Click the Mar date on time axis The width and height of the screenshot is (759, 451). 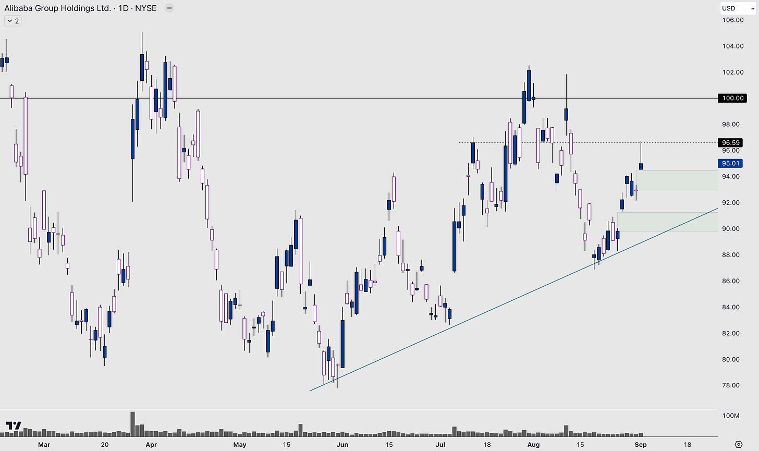tap(44, 445)
